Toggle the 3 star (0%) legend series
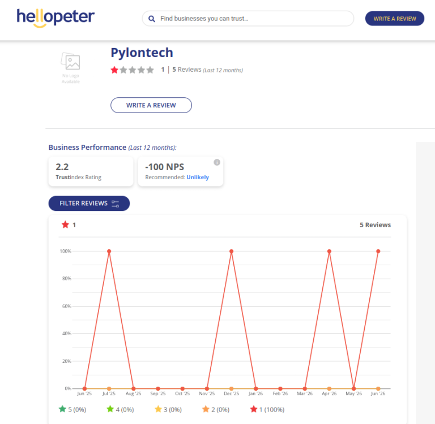This screenshot has width=435, height=424. (x=168, y=409)
